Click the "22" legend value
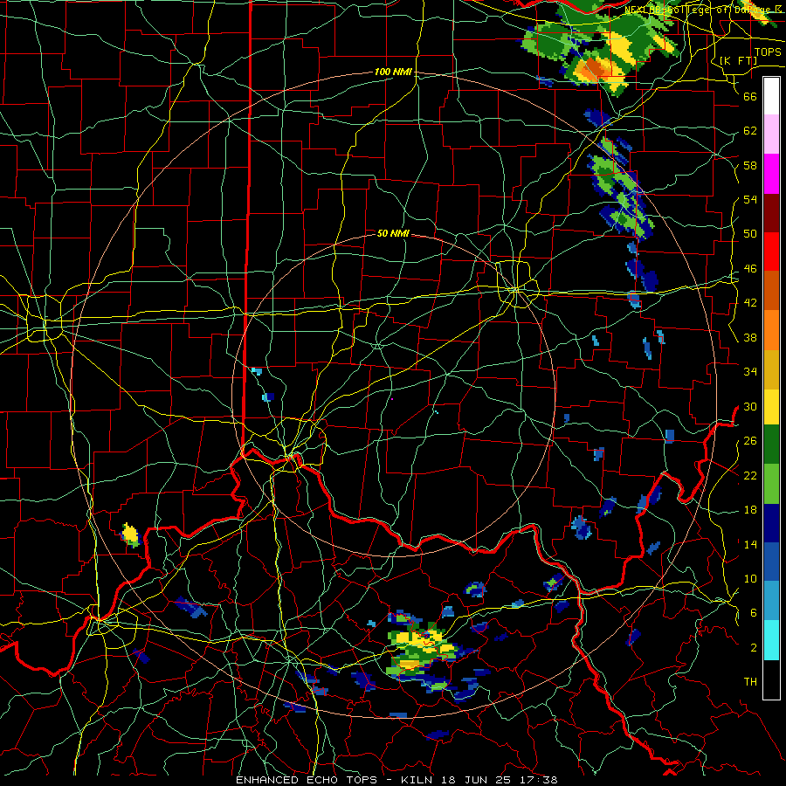The image size is (786, 786). (x=750, y=475)
